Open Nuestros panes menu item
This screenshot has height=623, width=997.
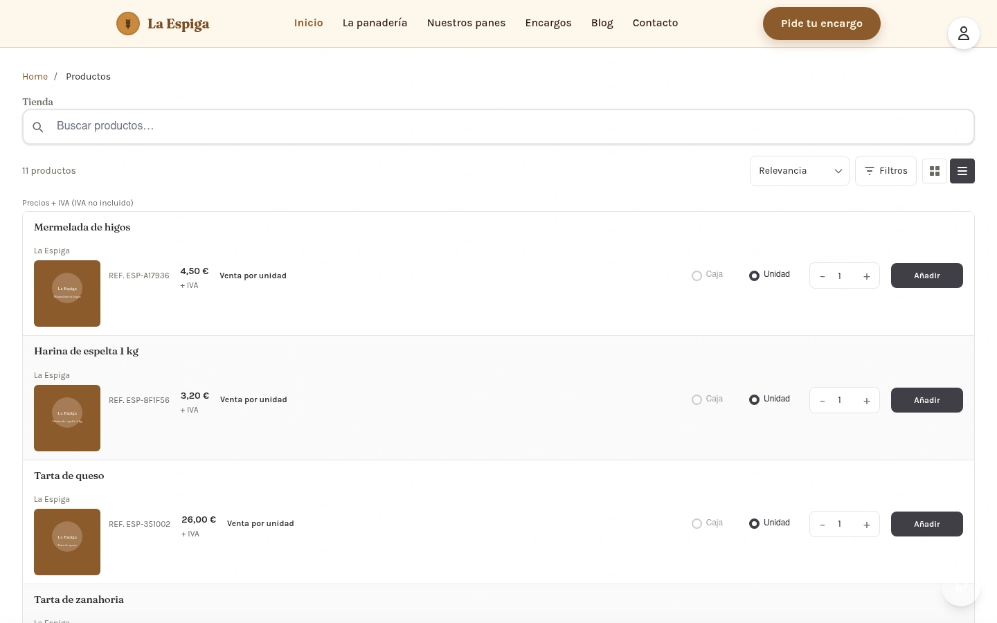467,23
